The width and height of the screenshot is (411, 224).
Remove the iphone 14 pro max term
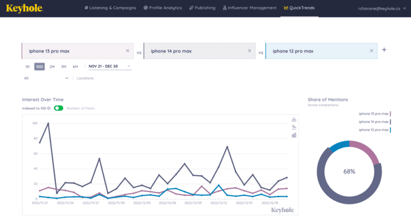pos(250,51)
